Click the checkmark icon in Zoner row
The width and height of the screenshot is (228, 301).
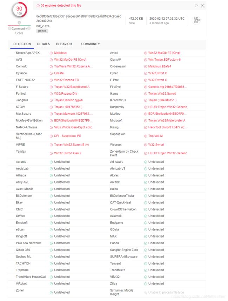point(51,293)
